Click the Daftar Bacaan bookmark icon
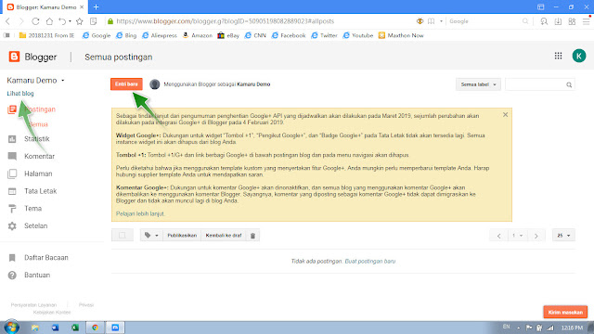Viewport: 594px width, 334px height. pyautogui.click(x=12, y=258)
